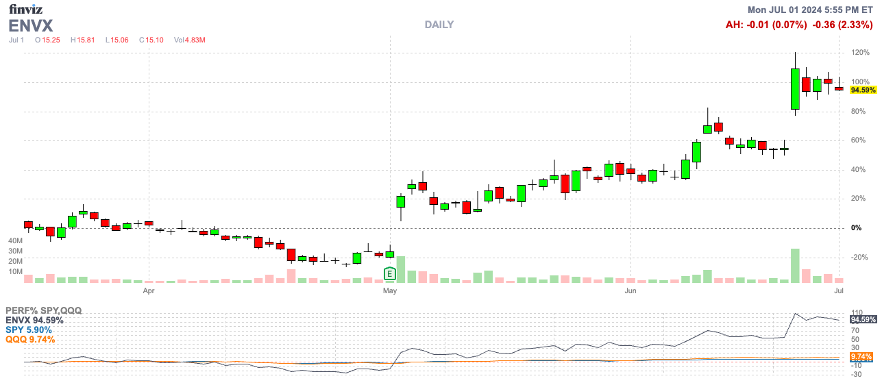Click the finviz logo

(25, 9)
